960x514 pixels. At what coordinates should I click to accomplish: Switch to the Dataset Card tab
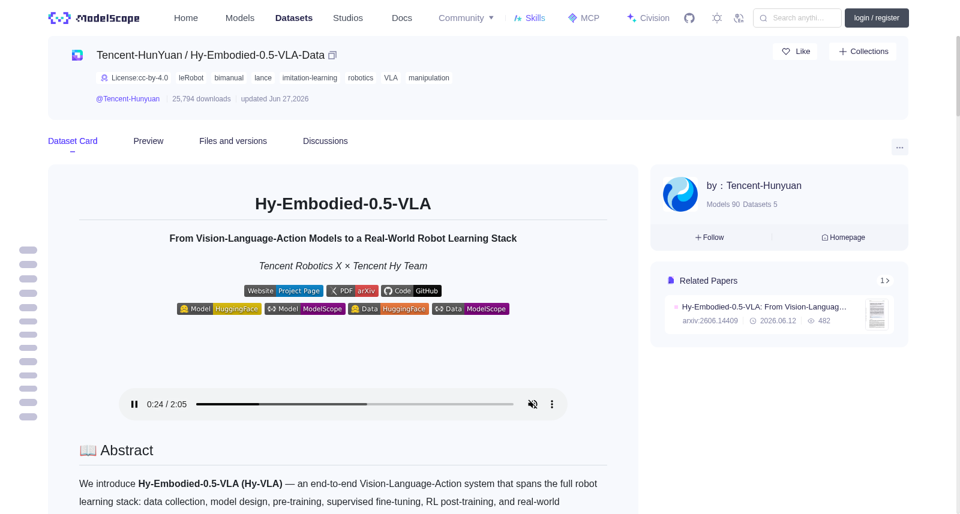tap(73, 141)
